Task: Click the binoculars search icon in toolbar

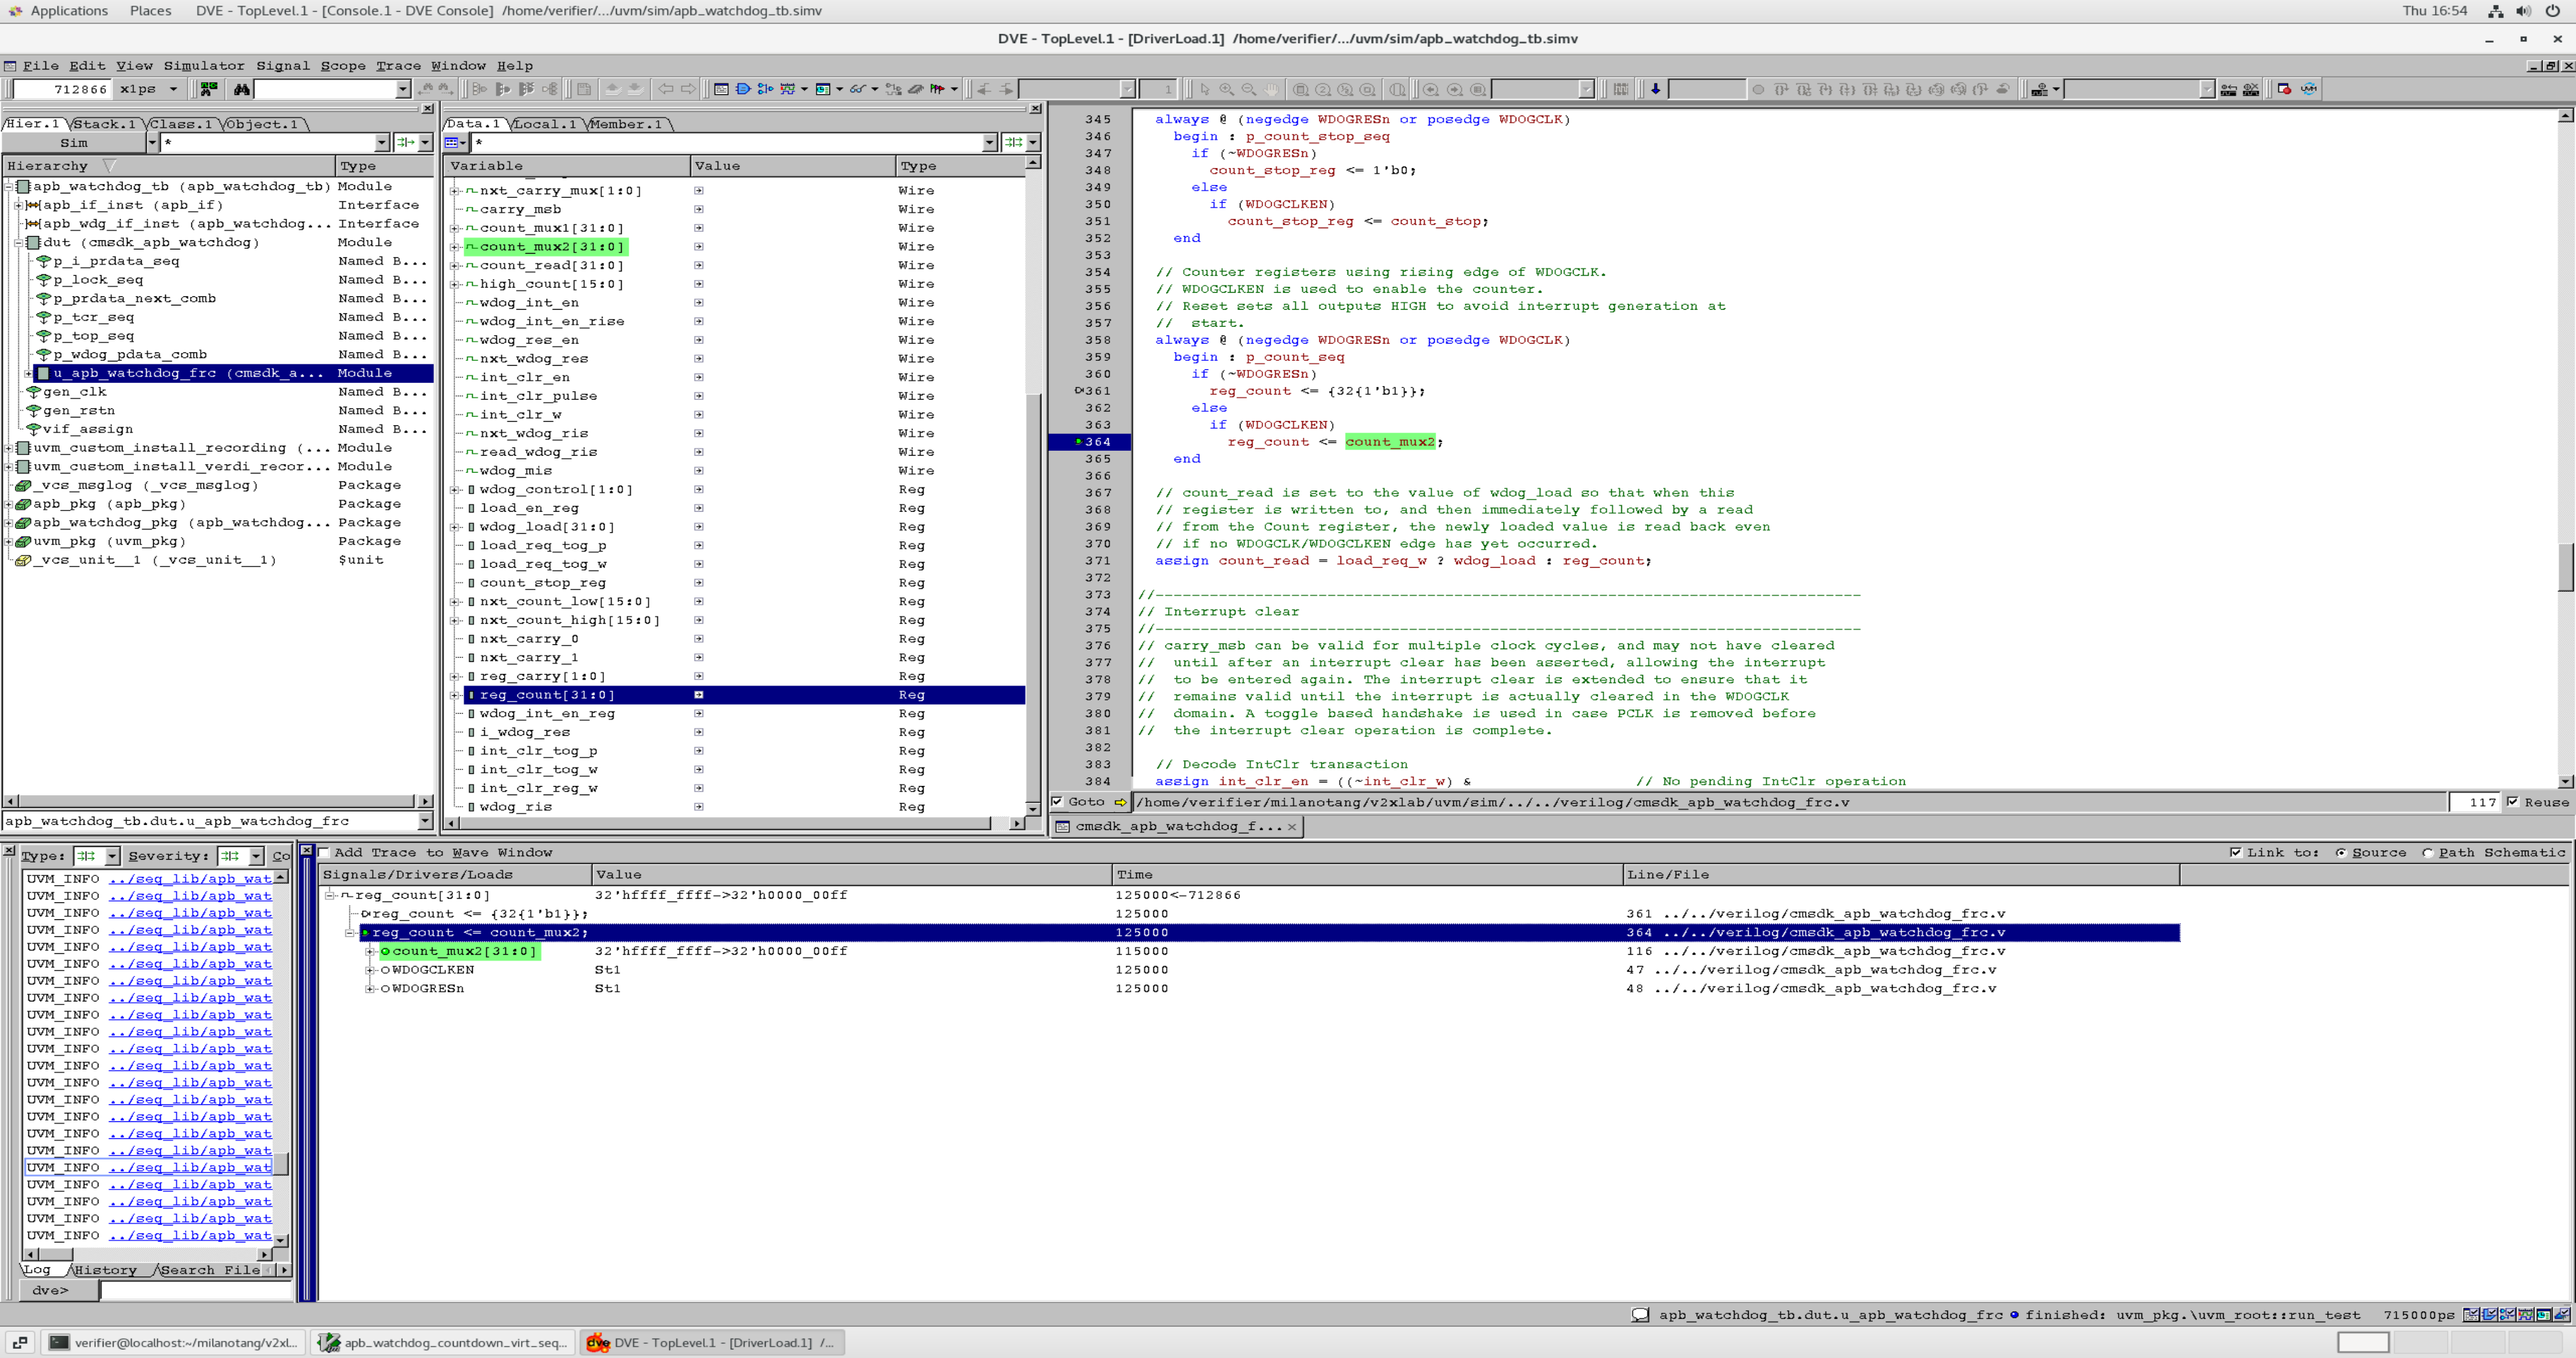Action: point(241,89)
